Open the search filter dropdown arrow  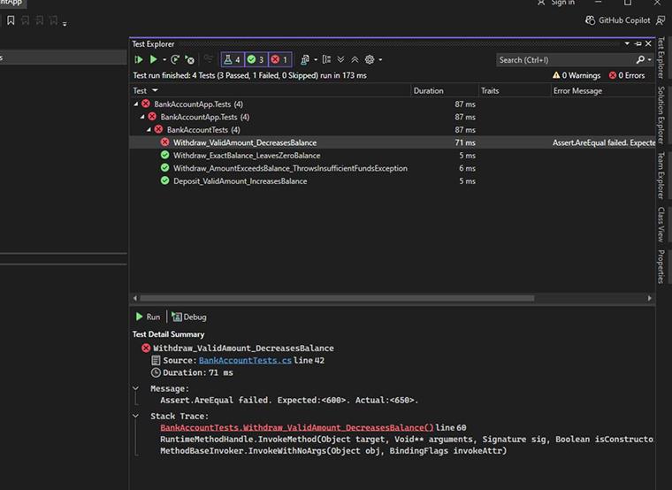click(x=649, y=59)
